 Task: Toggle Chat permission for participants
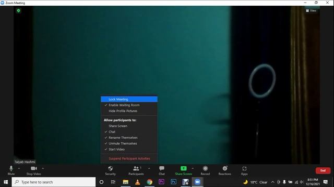pos(129,132)
